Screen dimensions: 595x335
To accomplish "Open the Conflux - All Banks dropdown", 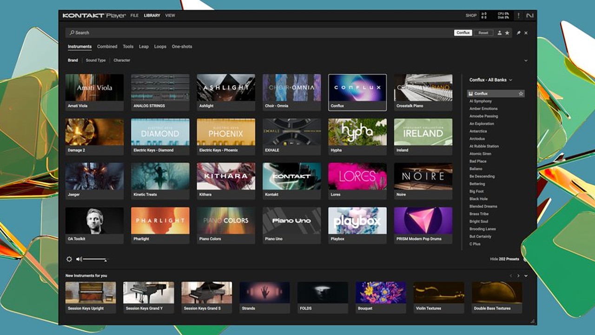I will coord(490,80).
